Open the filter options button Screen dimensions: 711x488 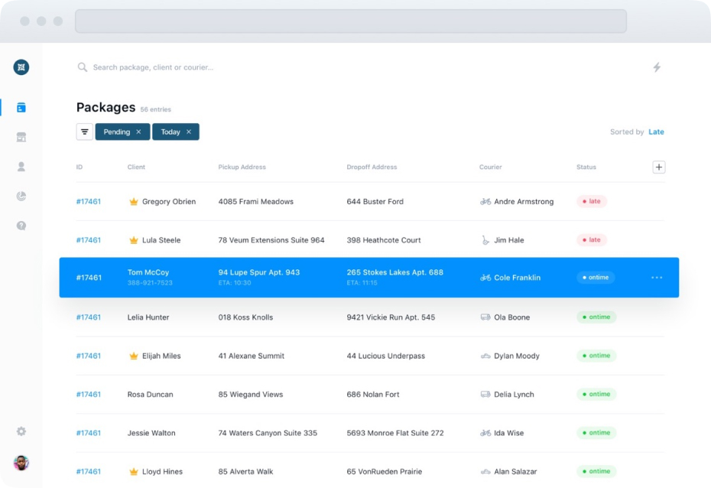[x=85, y=132]
